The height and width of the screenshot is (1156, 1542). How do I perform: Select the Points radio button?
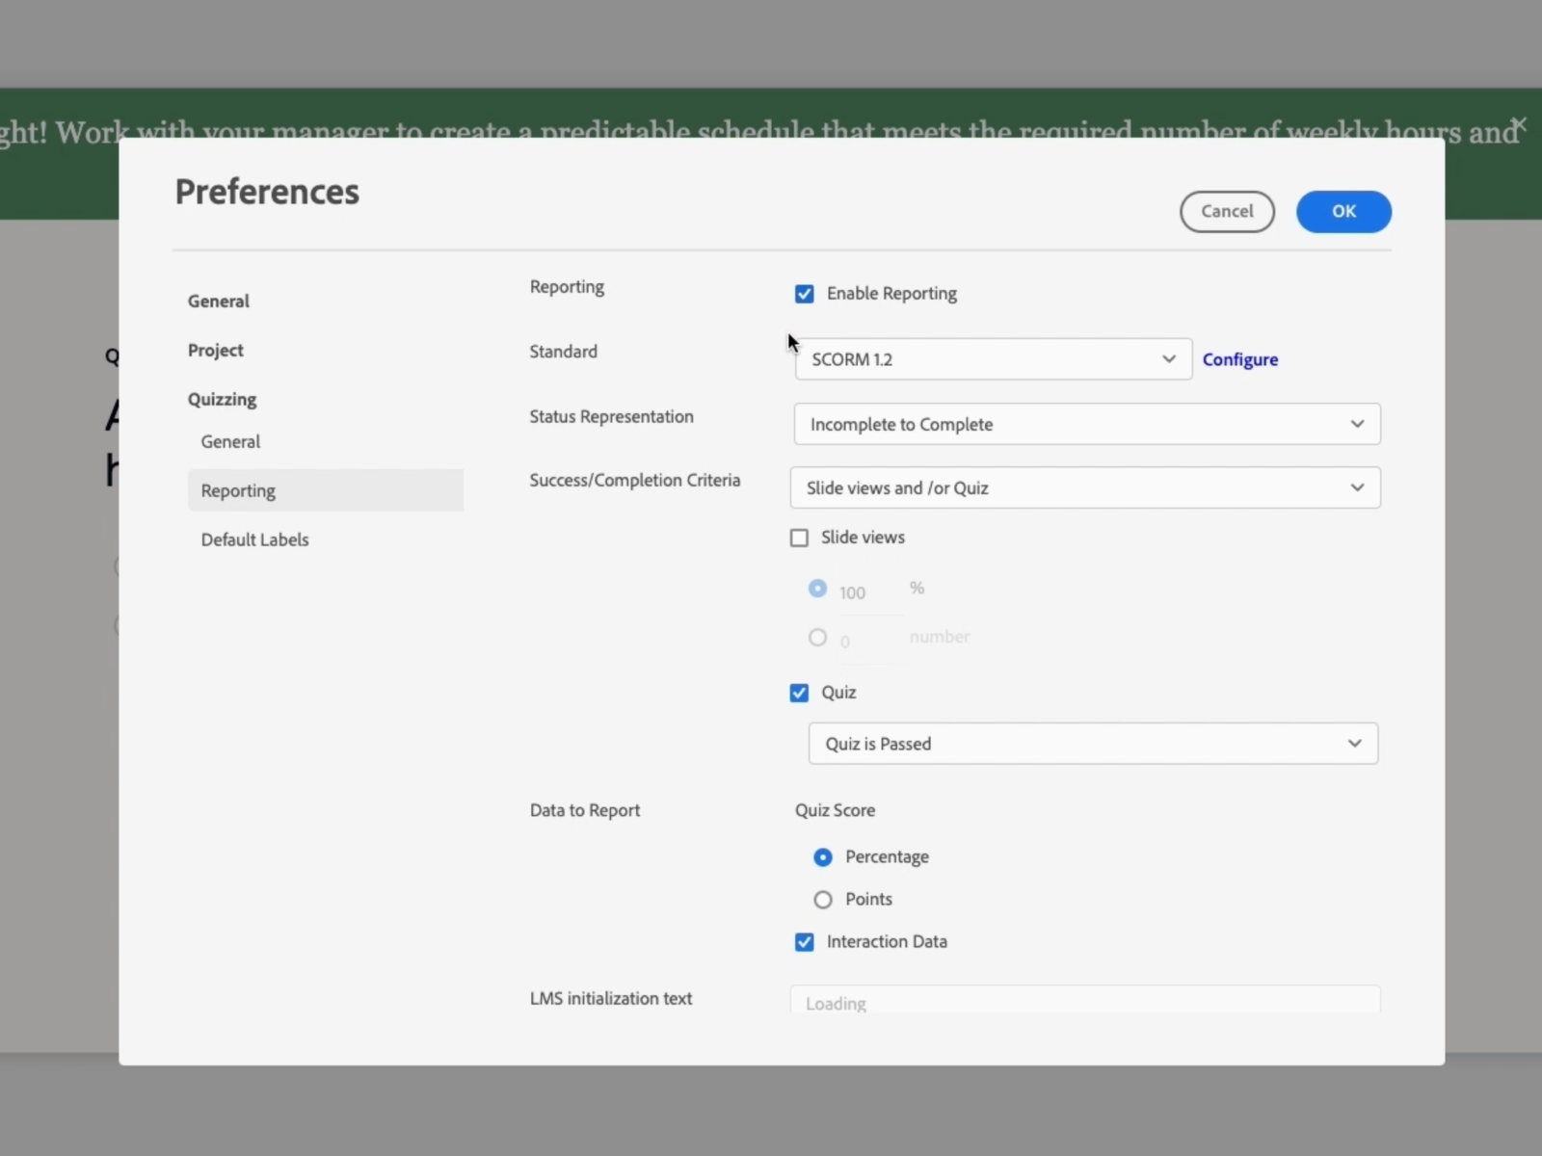tap(822, 900)
